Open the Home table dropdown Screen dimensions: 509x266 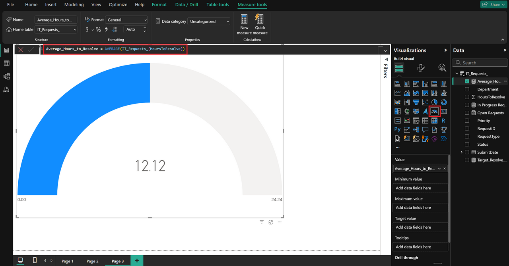click(x=56, y=30)
